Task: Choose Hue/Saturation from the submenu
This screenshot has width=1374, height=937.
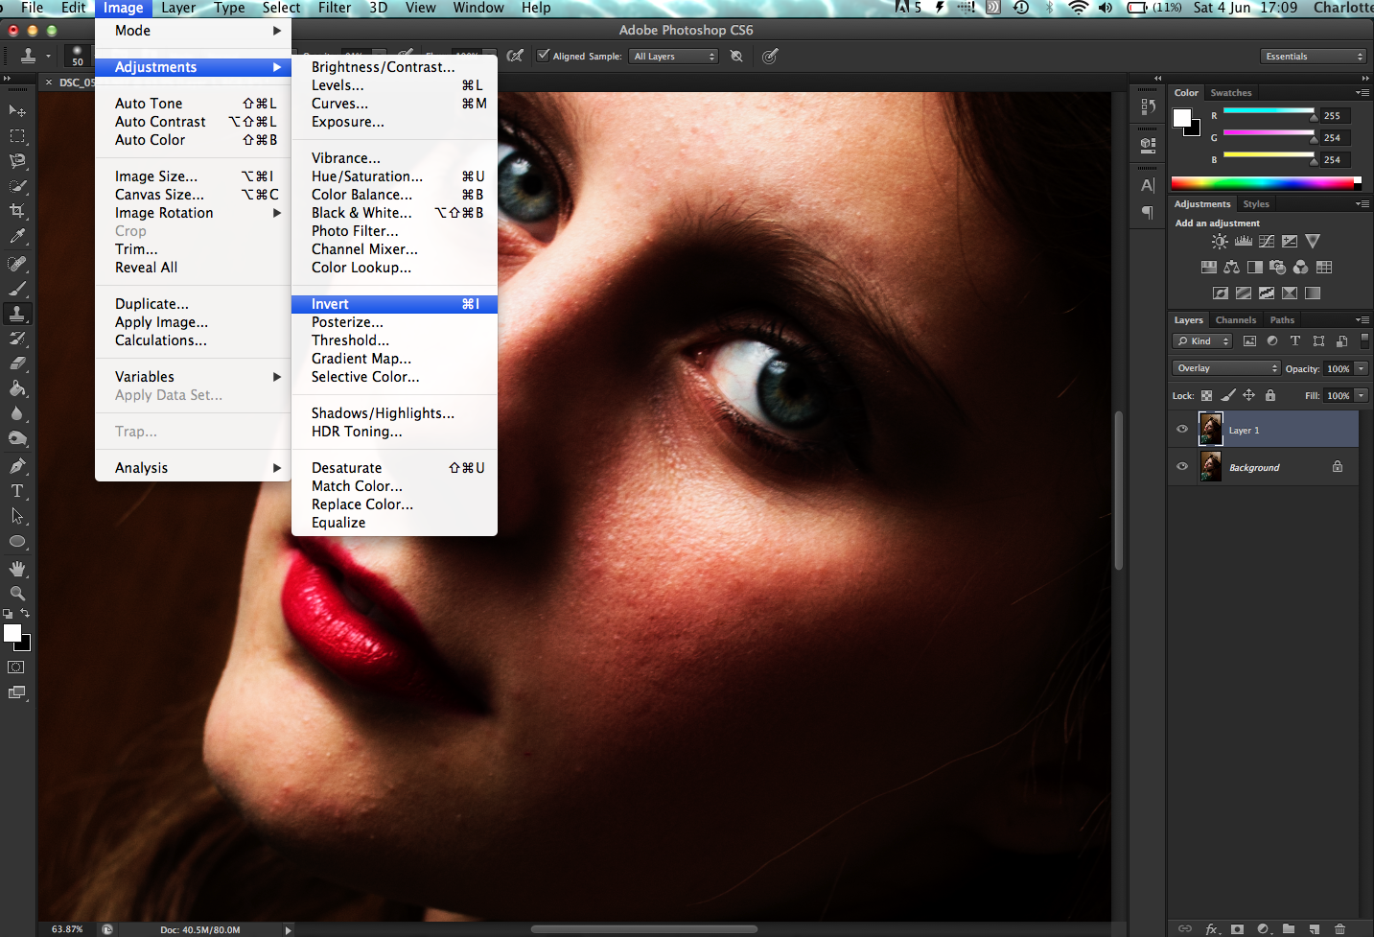Action: 394,176
